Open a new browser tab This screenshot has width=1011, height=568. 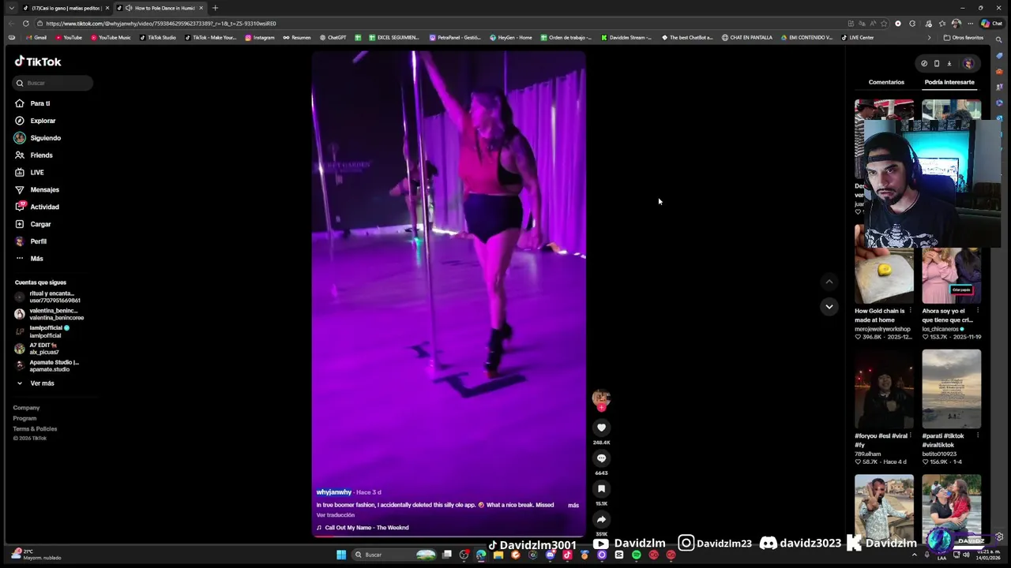215,8
